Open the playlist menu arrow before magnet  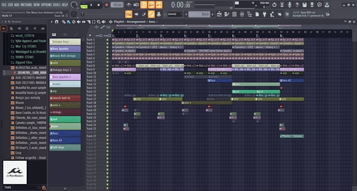coord(51,22)
